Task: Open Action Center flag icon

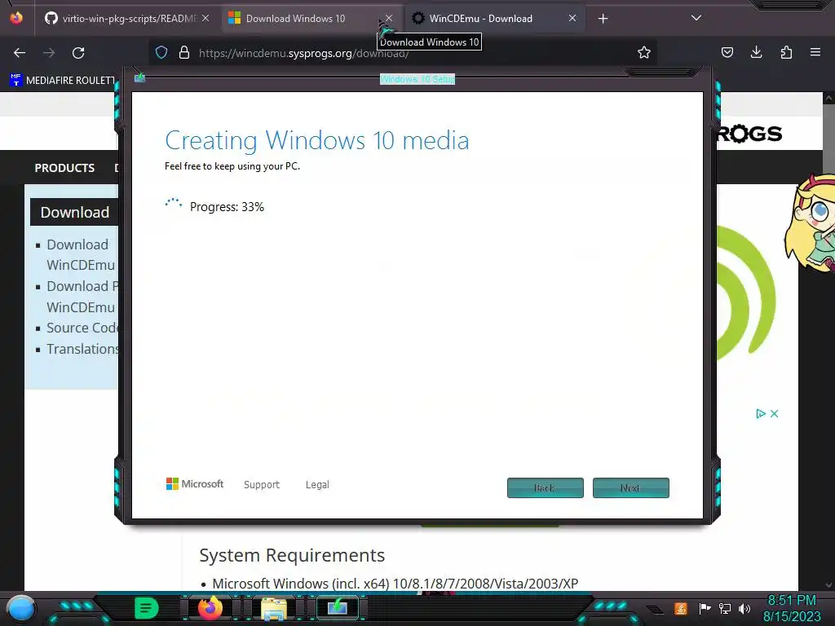Action: [705, 608]
